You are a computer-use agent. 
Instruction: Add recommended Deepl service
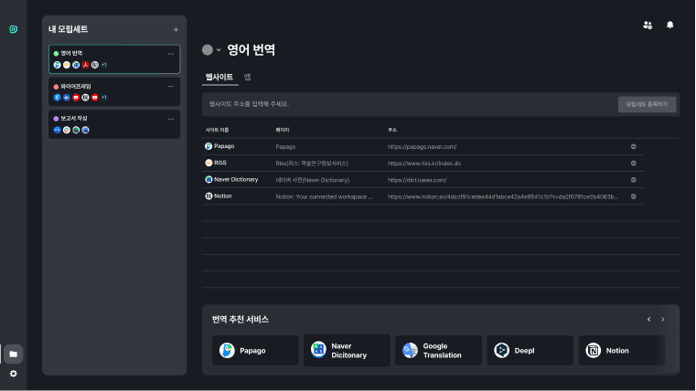click(x=530, y=350)
